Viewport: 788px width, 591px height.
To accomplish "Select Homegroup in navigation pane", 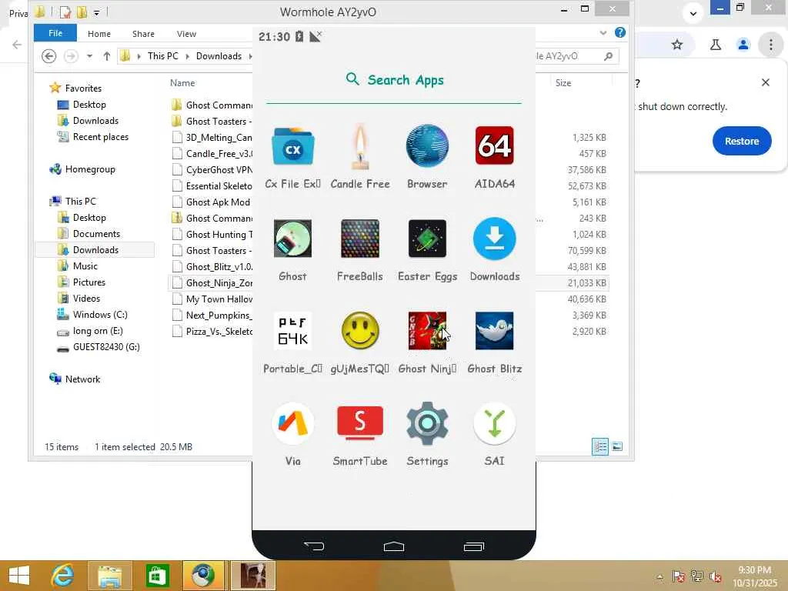I will point(89,169).
